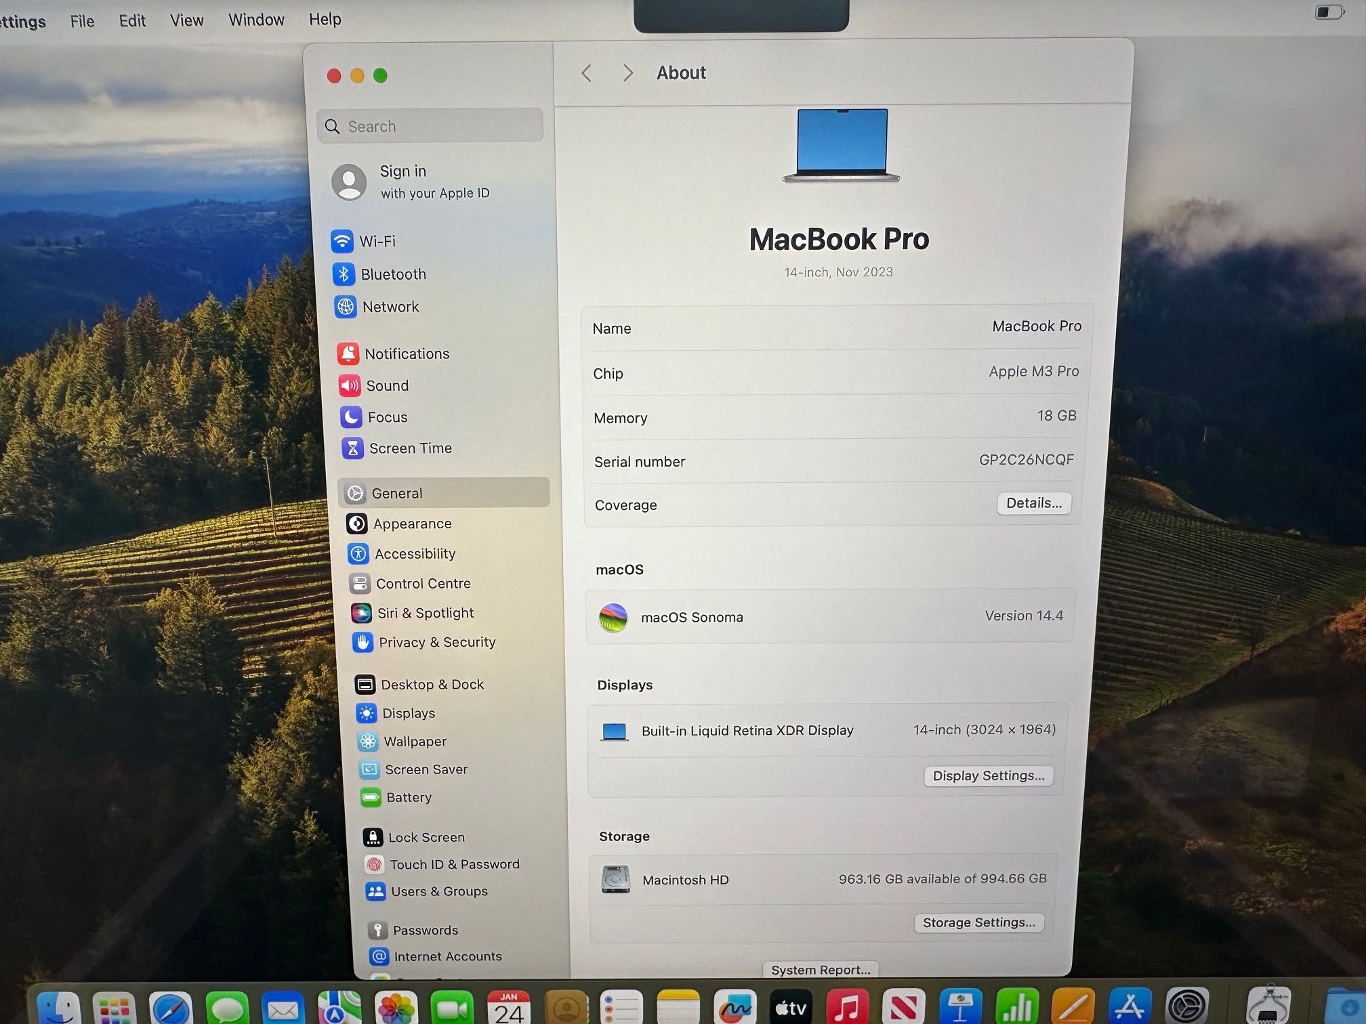Screen dimensions: 1366x1024
Task: Open the View menu
Action: (186, 20)
